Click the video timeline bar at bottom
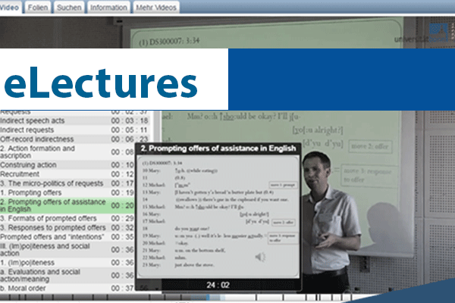455x303 pixels. click(227, 298)
